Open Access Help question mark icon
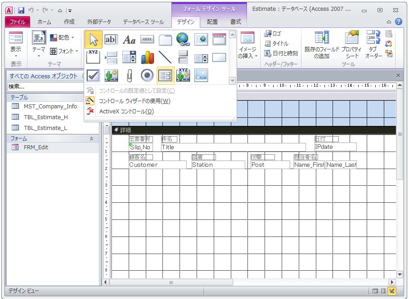The image size is (409, 299). 399,22
